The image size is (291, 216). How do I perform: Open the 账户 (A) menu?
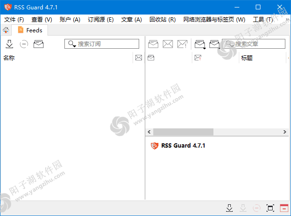tap(70, 19)
